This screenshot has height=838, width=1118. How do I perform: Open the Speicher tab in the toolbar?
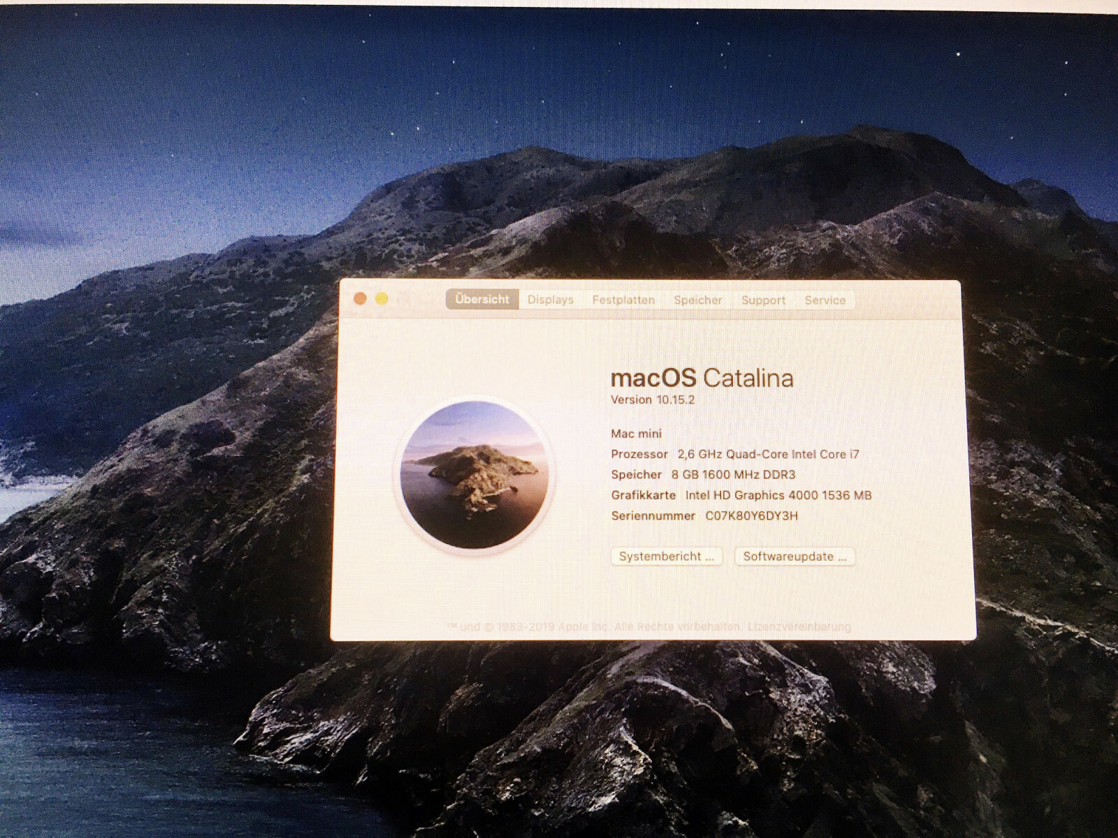(698, 300)
